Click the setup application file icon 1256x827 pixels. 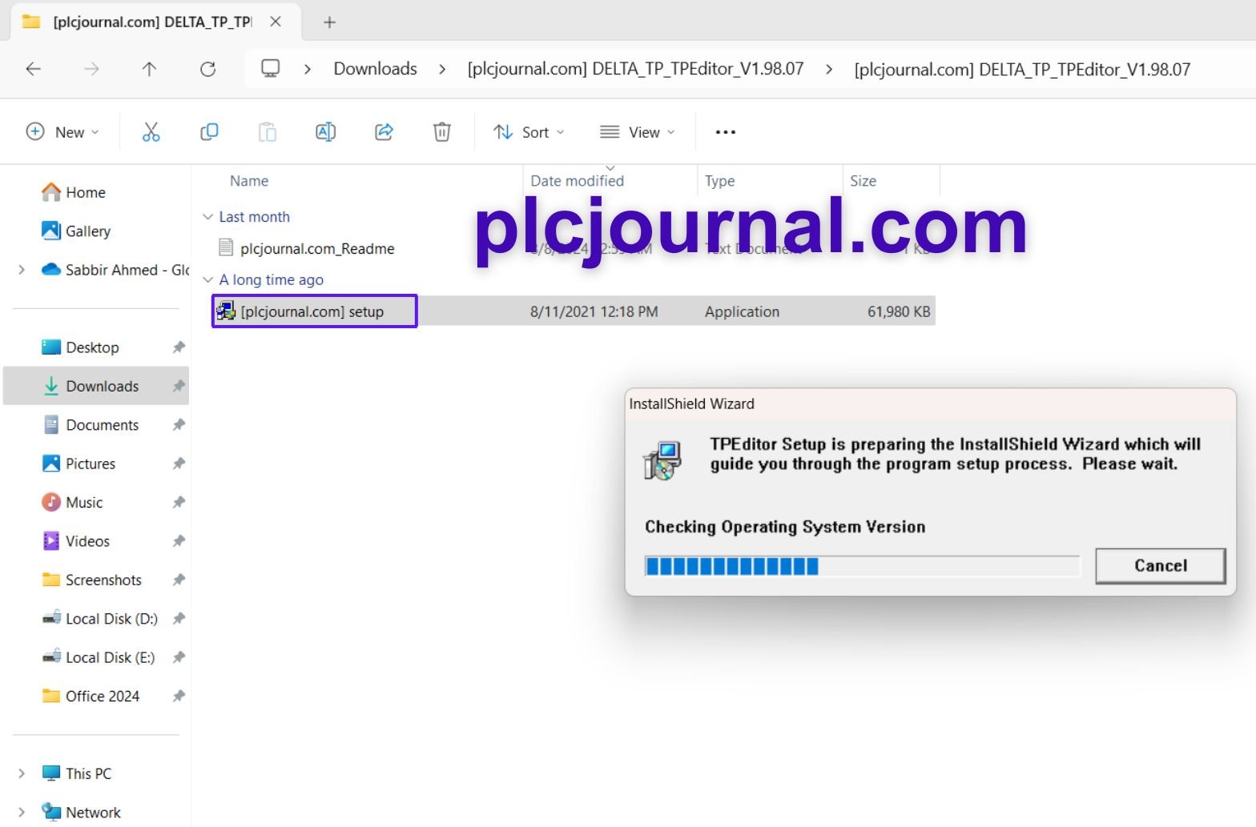click(226, 311)
